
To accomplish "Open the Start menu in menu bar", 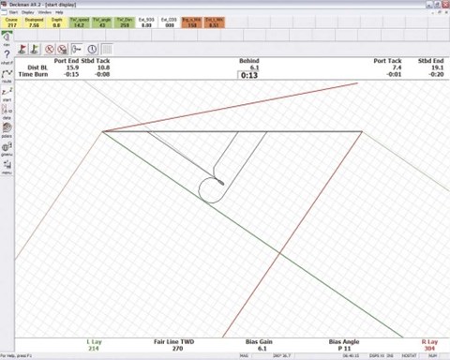I will 13,12.
